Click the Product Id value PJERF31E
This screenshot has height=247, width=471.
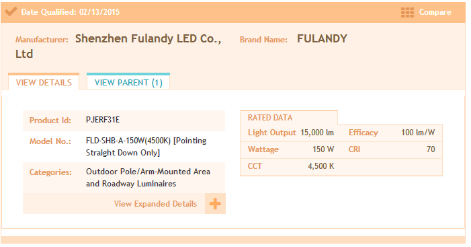(103, 120)
